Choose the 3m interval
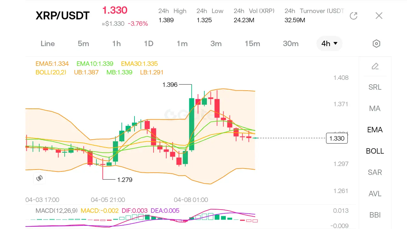407x229 pixels. pyautogui.click(x=216, y=44)
